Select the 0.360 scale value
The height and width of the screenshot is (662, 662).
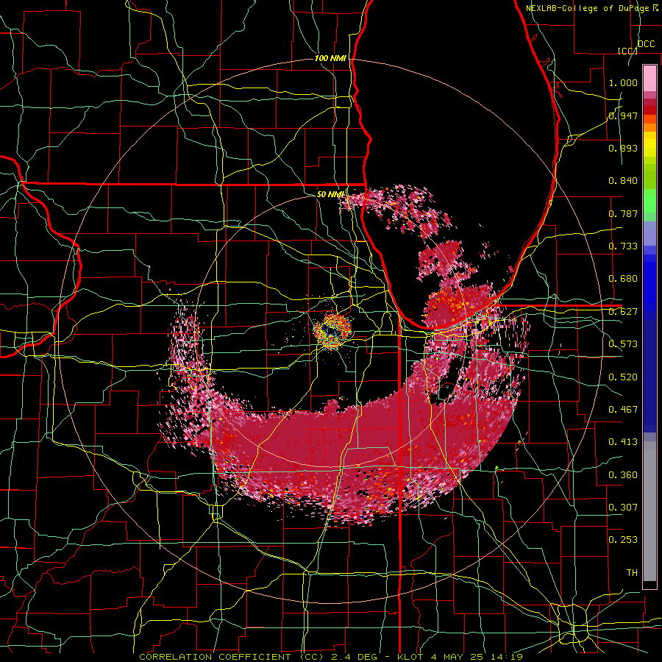pos(623,475)
